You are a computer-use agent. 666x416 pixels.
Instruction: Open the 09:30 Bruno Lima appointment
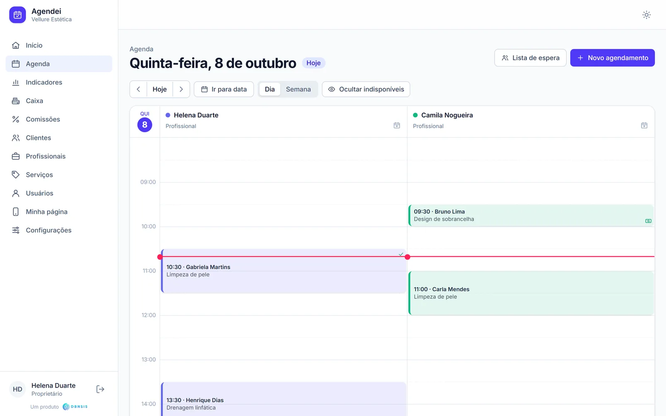click(531, 215)
